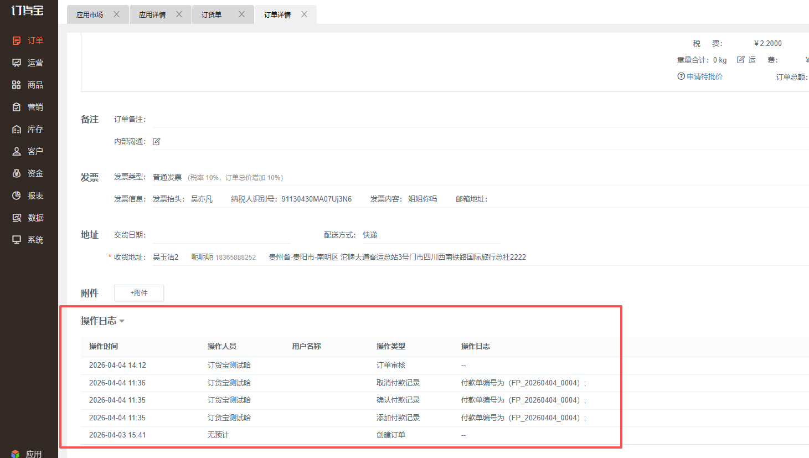Open the 报表 sidebar icon
Image resolution: width=809 pixels, height=458 pixels.
[x=17, y=195]
